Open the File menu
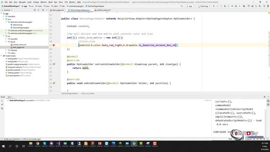 6,2
